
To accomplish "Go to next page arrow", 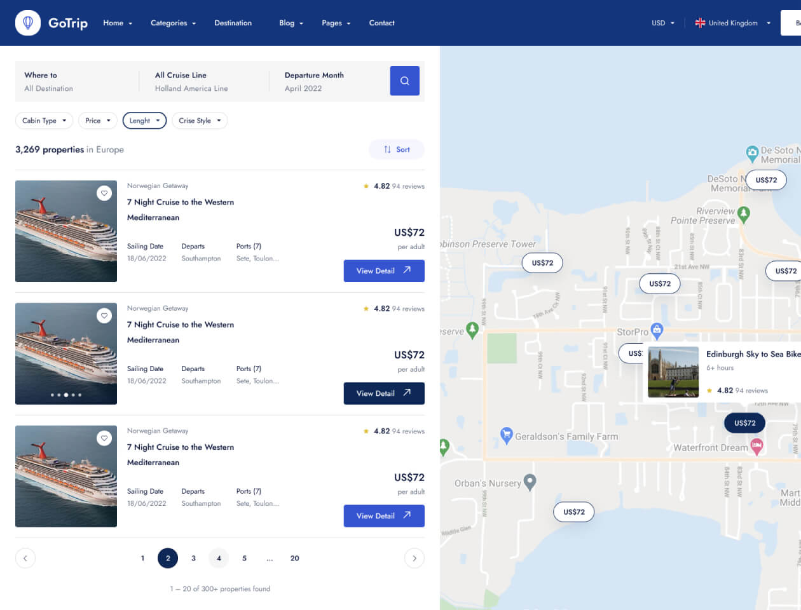I will tap(414, 559).
